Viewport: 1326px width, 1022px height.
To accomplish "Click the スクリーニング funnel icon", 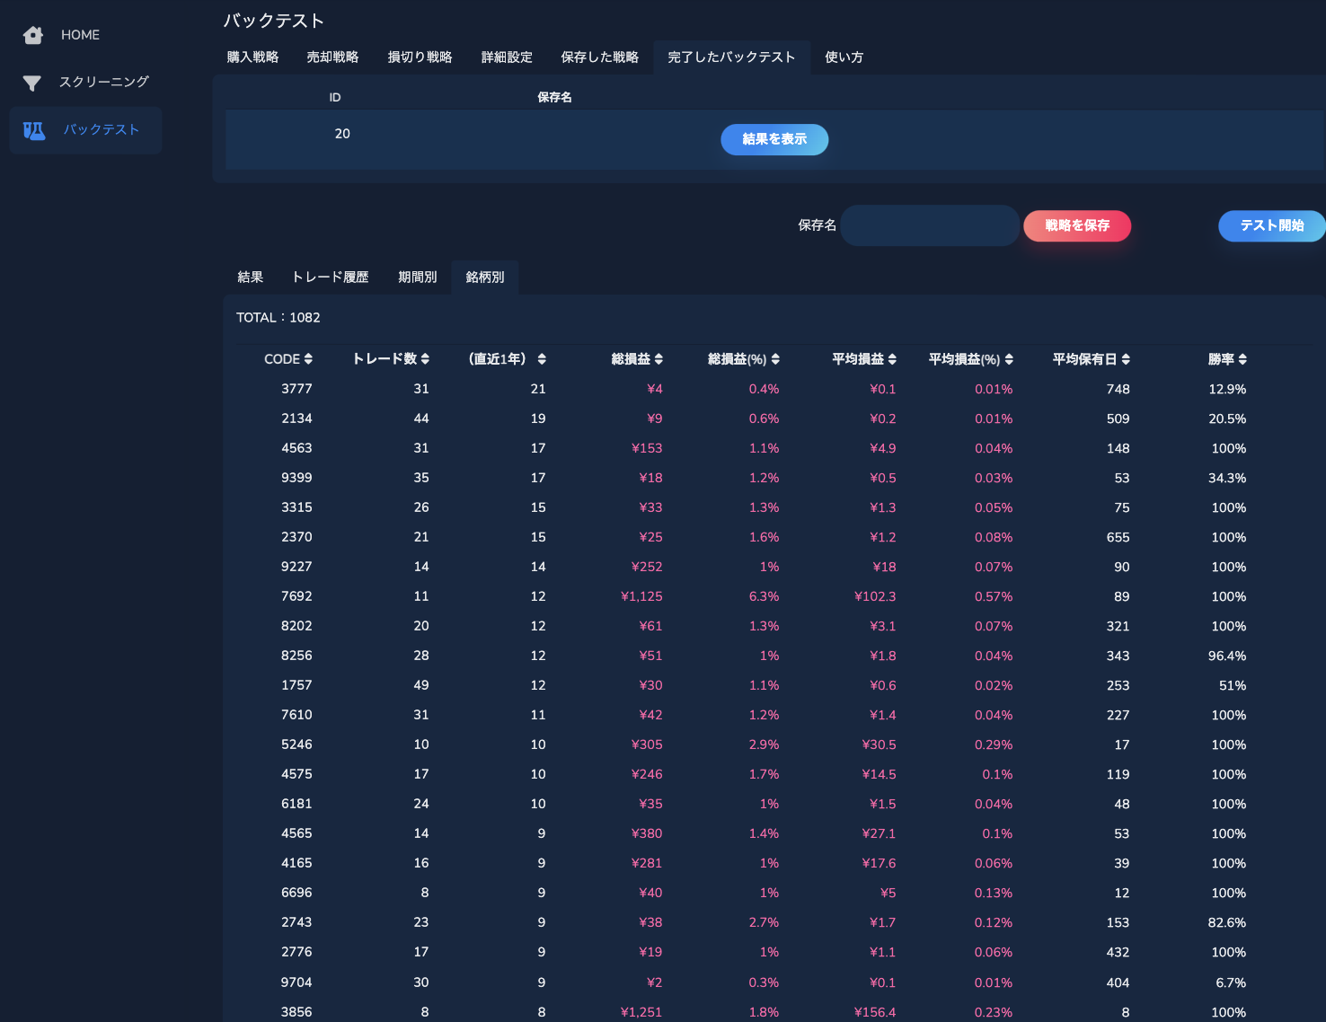I will (32, 83).
